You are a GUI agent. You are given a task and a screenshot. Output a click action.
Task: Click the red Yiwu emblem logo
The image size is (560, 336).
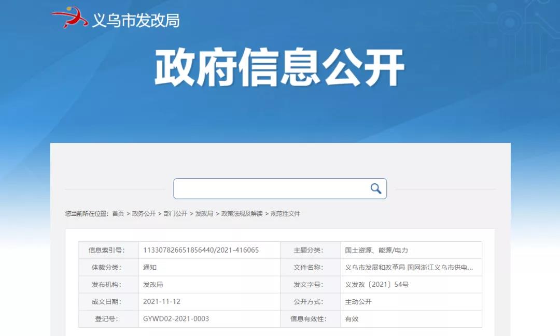pos(69,17)
